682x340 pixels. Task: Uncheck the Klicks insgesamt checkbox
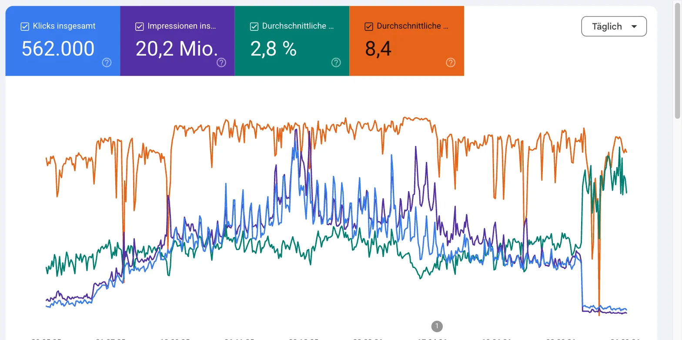[25, 26]
